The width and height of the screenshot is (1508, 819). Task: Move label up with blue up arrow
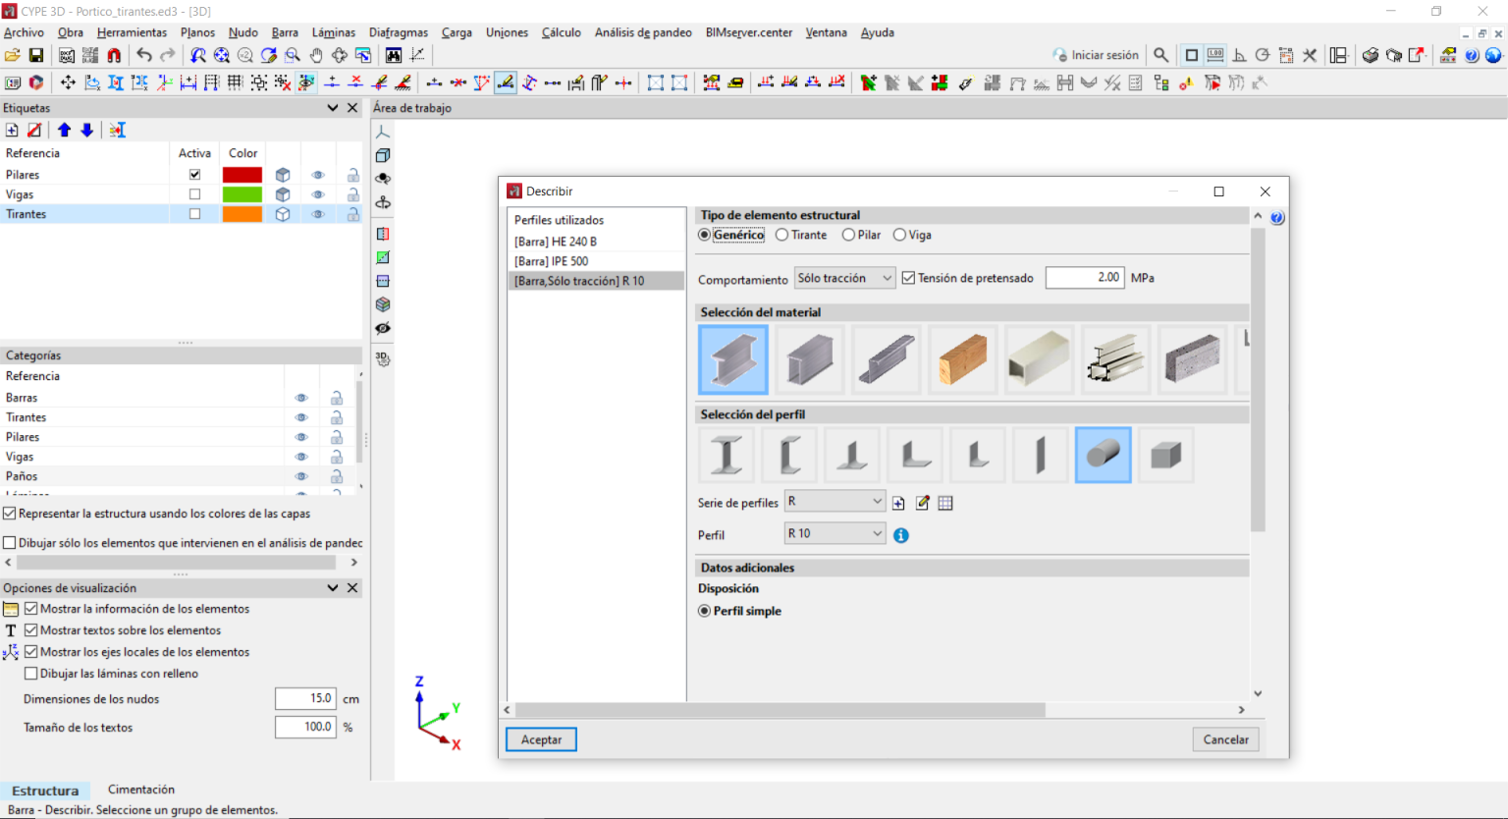point(64,130)
